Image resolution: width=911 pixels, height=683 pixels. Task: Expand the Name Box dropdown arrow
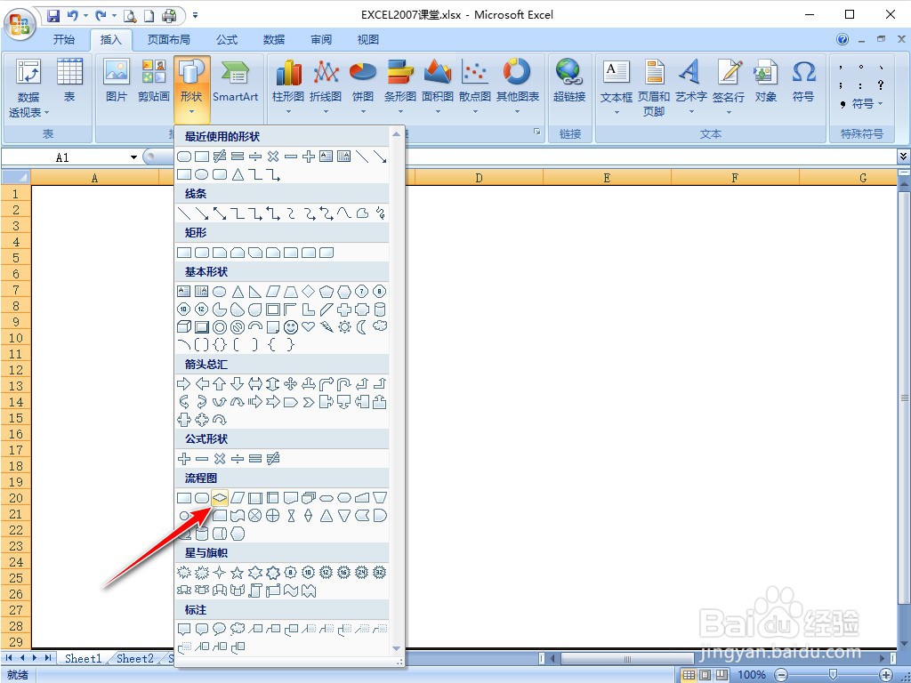pos(133,157)
